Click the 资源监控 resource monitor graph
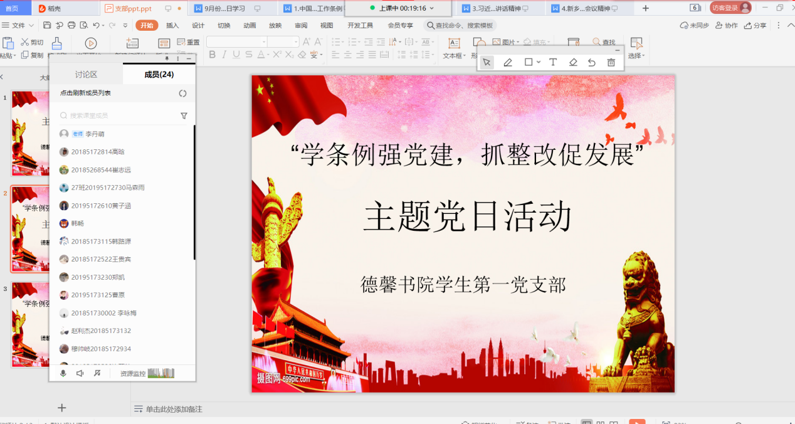The image size is (795, 424). (x=161, y=373)
